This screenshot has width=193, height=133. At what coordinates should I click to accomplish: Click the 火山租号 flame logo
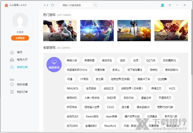[6, 5]
